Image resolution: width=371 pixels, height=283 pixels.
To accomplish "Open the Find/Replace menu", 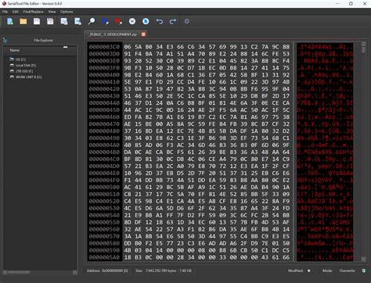I will point(33,12).
